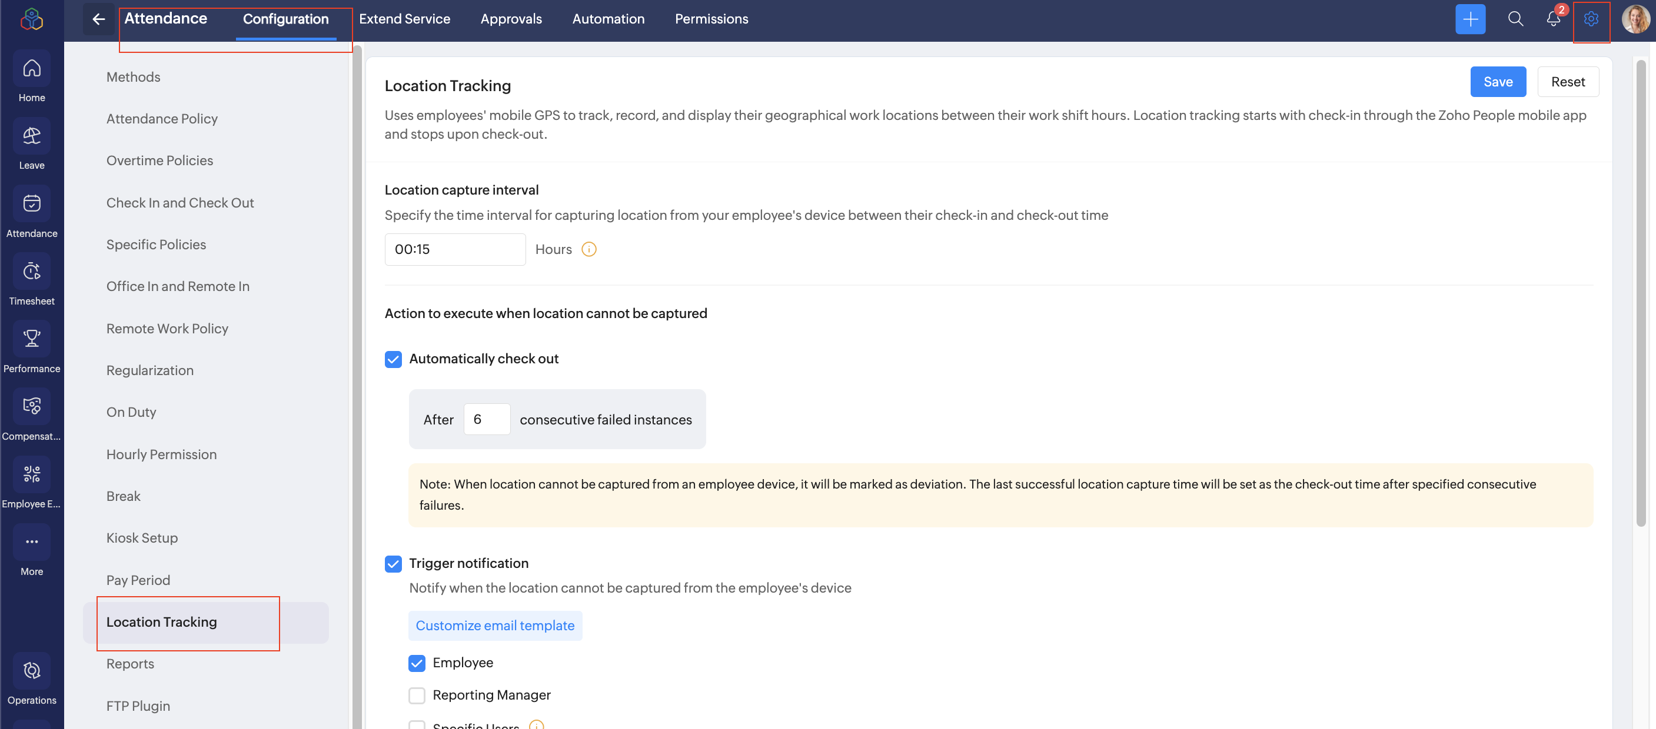This screenshot has width=1656, height=729.
Task: Open the Performance trophy icon
Action: [x=32, y=339]
